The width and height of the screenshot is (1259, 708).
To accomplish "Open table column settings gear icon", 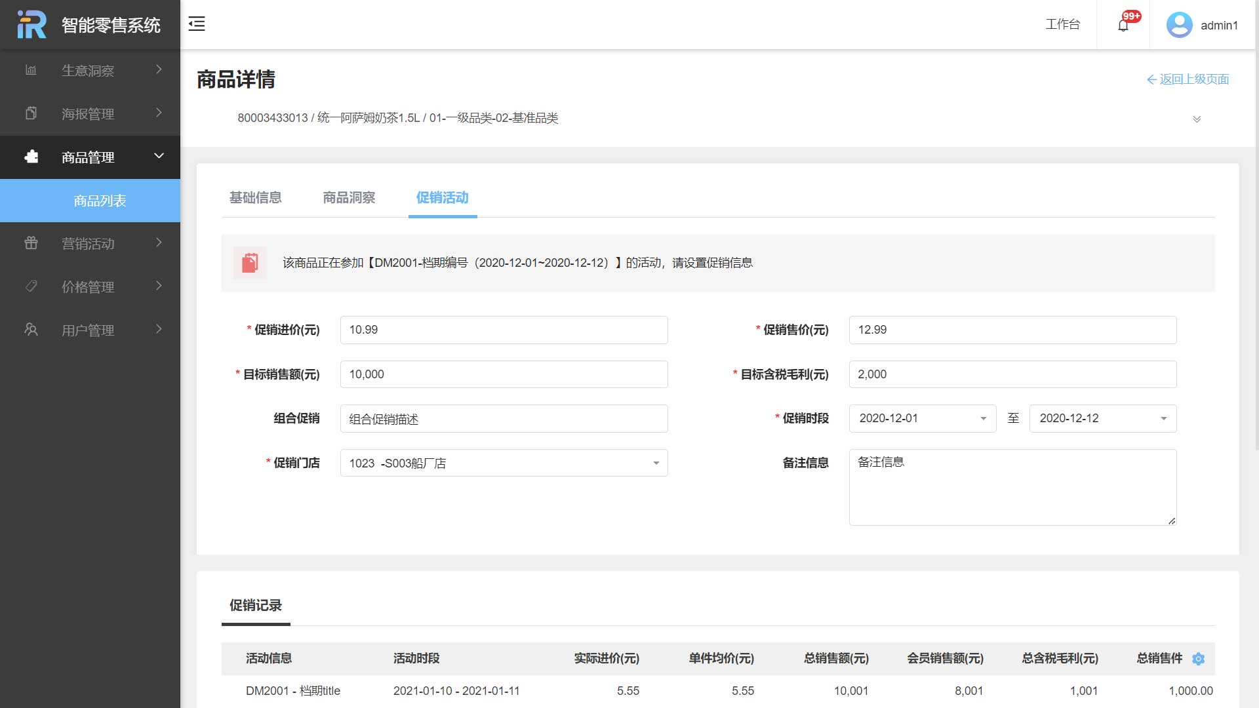I will click(x=1198, y=659).
